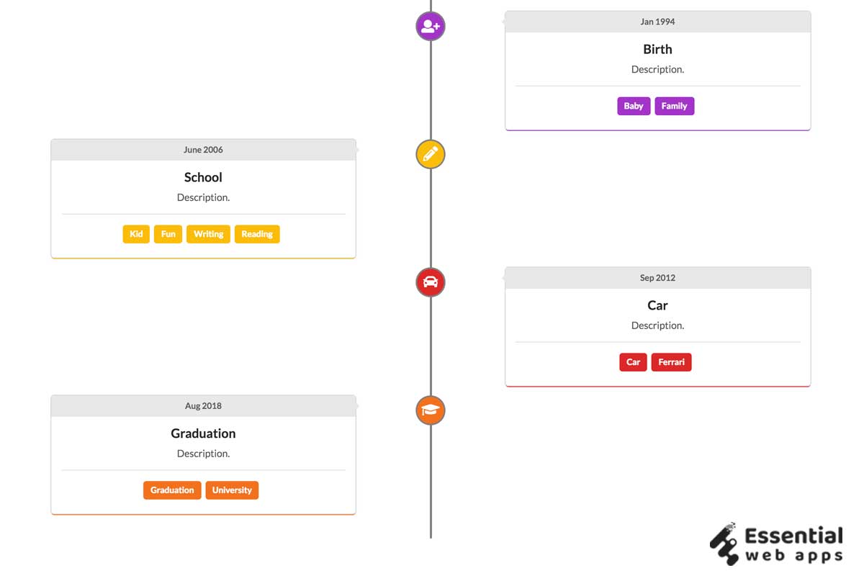Click the Essential Web Apps logo icon

tap(722, 544)
